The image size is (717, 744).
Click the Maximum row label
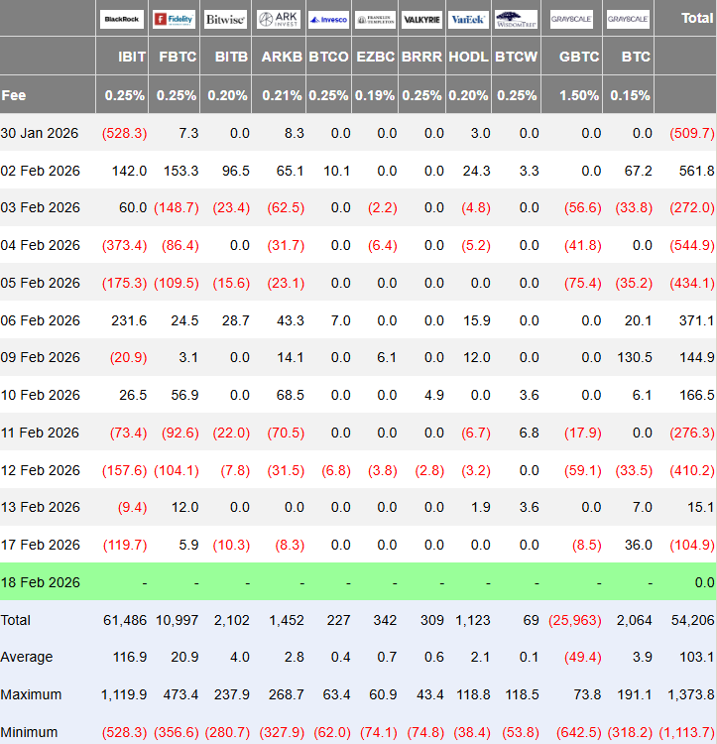click(x=31, y=694)
